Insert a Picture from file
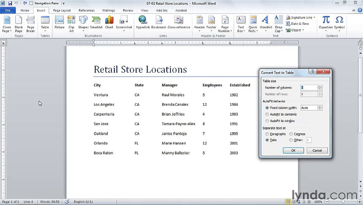 point(59,23)
